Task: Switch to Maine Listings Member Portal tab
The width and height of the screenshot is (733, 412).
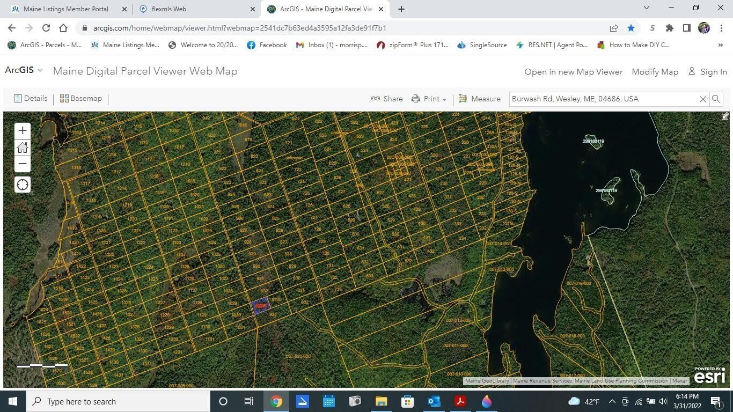Action: pyautogui.click(x=65, y=9)
